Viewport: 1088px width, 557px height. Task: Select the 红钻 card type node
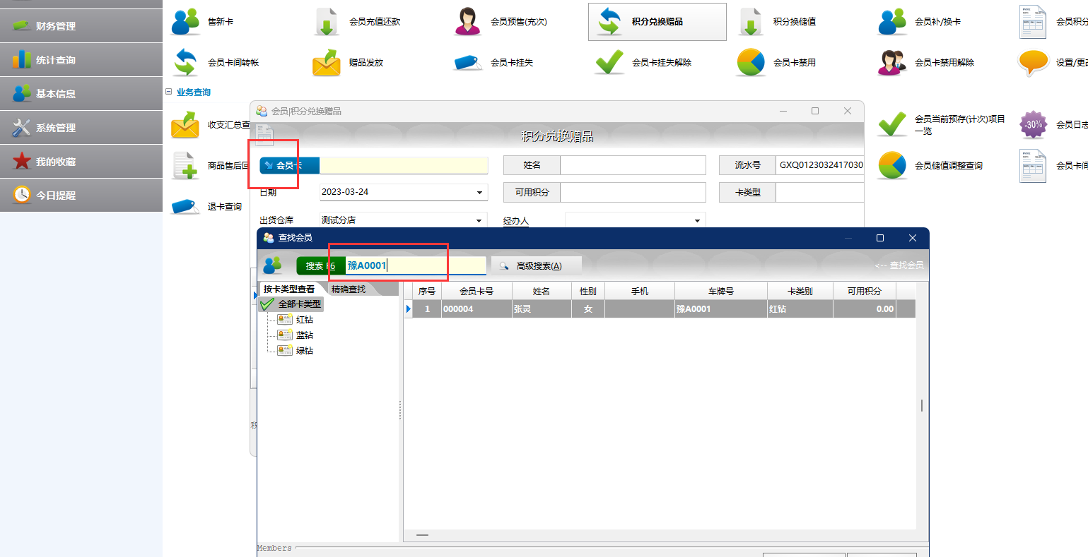tap(304, 320)
